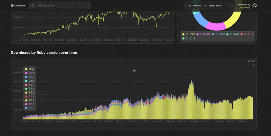Click the clear icon in date range picker
This screenshot has height=136, width=271.
point(232,6)
